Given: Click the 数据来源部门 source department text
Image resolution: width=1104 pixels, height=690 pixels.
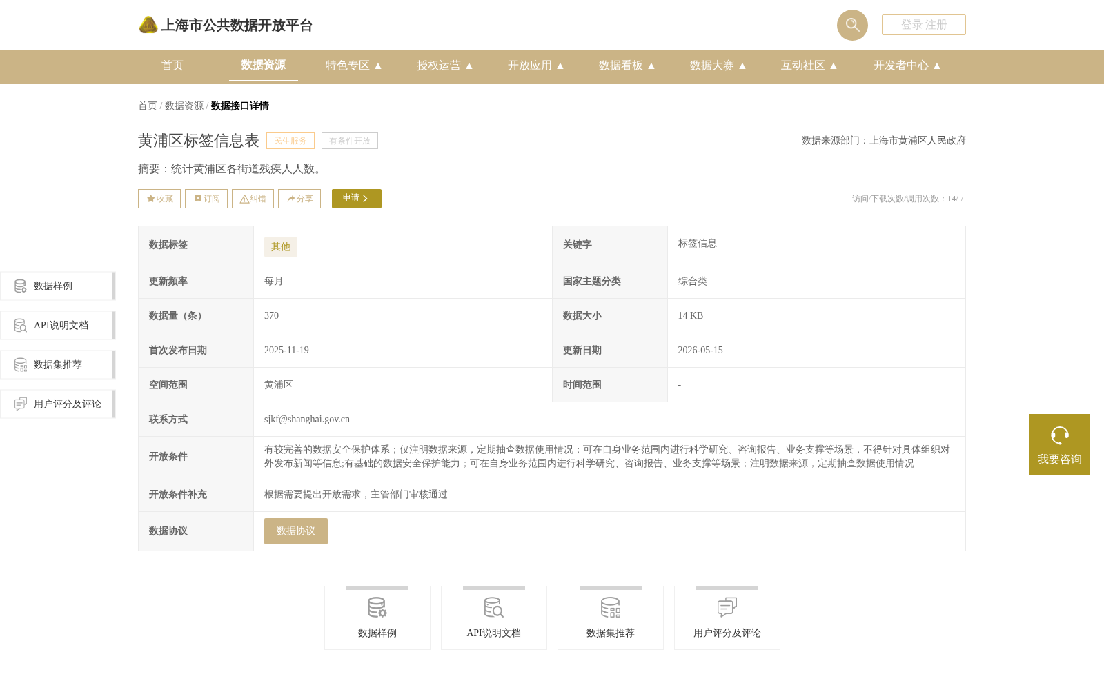Looking at the screenshot, I should (x=884, y=140).
